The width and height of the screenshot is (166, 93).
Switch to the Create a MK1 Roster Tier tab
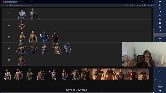(x=10, y=2)
